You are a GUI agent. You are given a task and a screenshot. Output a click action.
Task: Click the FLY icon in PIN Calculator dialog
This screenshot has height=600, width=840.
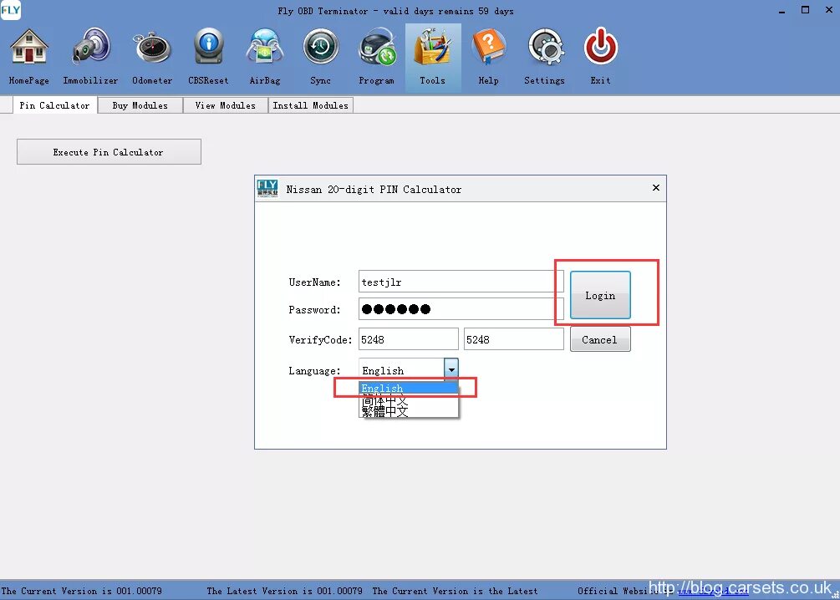[x=267, y=189]
